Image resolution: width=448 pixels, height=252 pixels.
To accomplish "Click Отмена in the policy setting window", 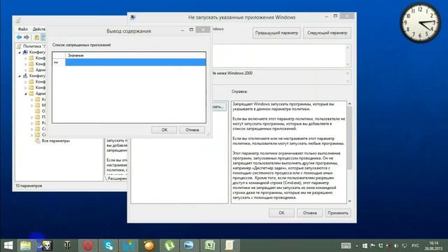I will pos(309,213).
